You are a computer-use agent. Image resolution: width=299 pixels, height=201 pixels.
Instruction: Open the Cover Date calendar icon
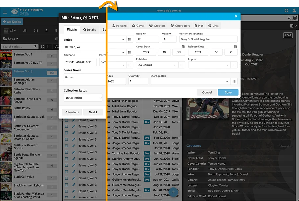pyautogui.click(x=183, y=47)
